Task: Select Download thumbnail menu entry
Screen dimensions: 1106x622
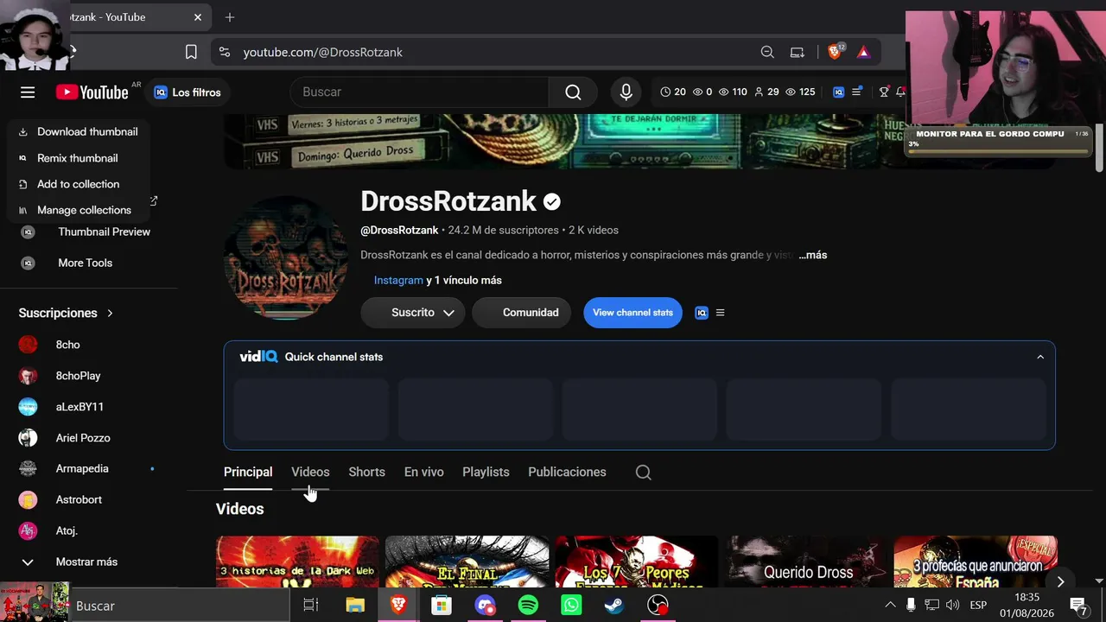Action: (x=78, y=132)
